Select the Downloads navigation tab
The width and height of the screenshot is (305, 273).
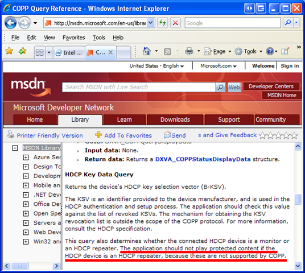[175, 119]
